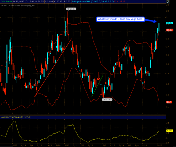Click the cyan 20.17 last price tag
The image size is (176, 147).
(169, 23)
